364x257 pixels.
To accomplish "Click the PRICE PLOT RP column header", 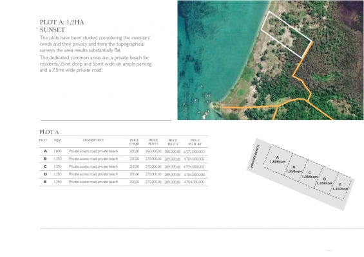I will [195, 142].
